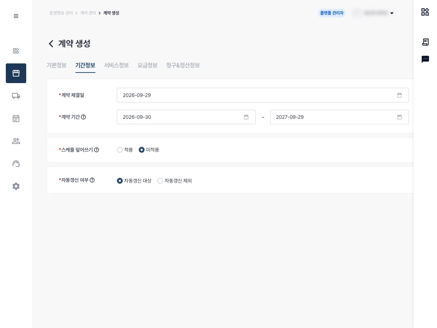437x328 pixels.
Task: Switch to 서비스정보 tab
Action: tap(117, 65)
